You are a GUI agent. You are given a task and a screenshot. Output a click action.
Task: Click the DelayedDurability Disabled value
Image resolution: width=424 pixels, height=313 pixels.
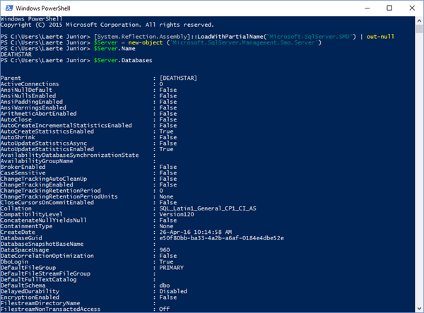coord(175,290)
